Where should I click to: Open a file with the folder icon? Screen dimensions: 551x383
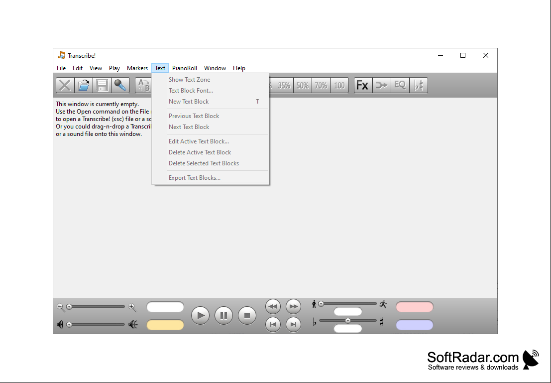[x=84, y=86]
